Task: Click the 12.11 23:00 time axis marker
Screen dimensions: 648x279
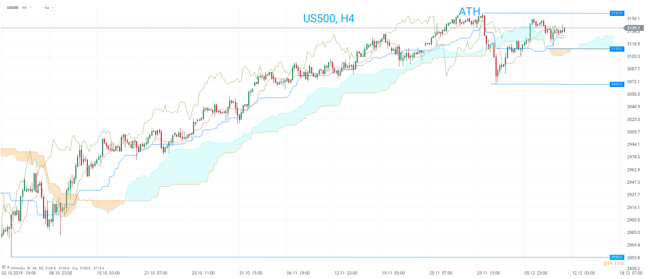Action: 346,273
